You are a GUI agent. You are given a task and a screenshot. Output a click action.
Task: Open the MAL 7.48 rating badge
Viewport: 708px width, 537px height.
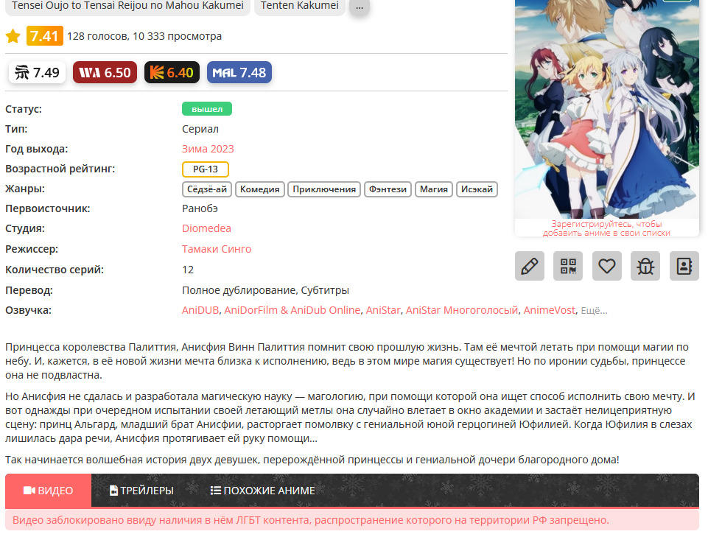click(x=239, y=72)
